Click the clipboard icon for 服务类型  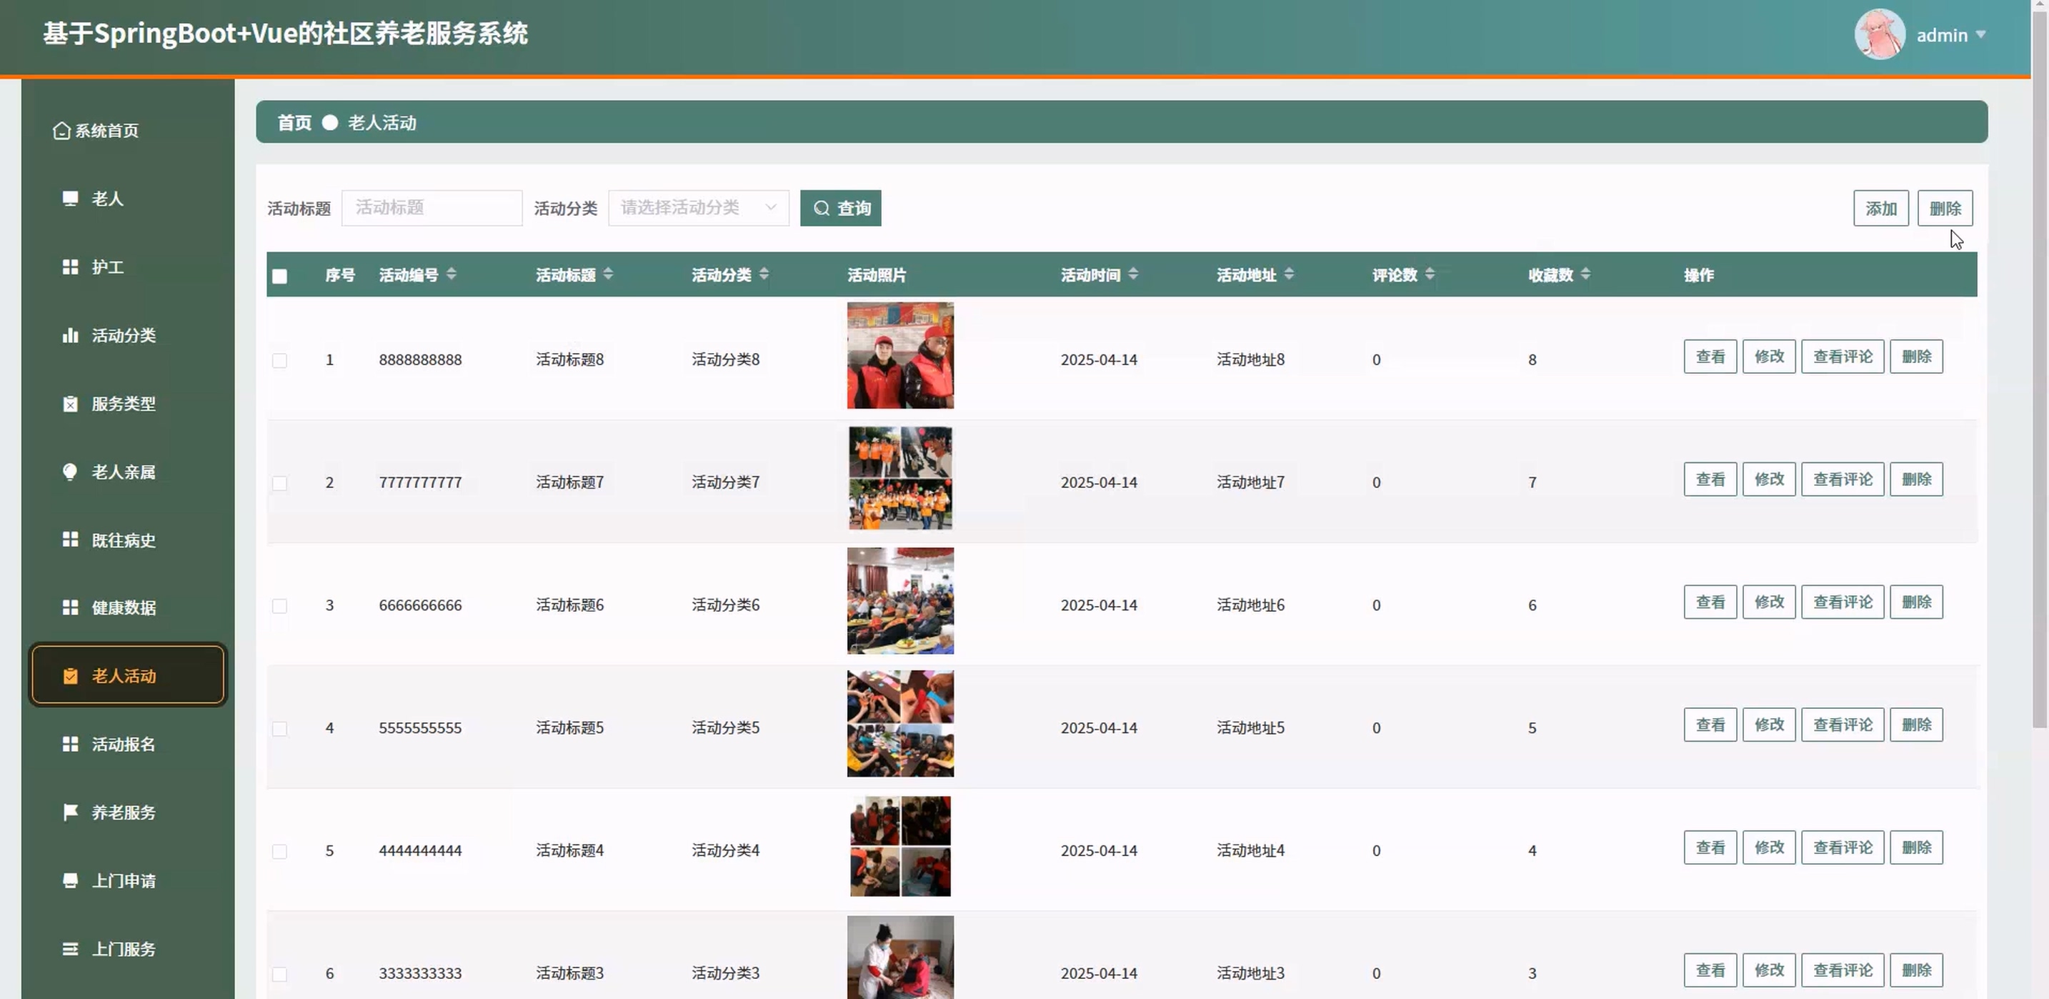point(70,403)
